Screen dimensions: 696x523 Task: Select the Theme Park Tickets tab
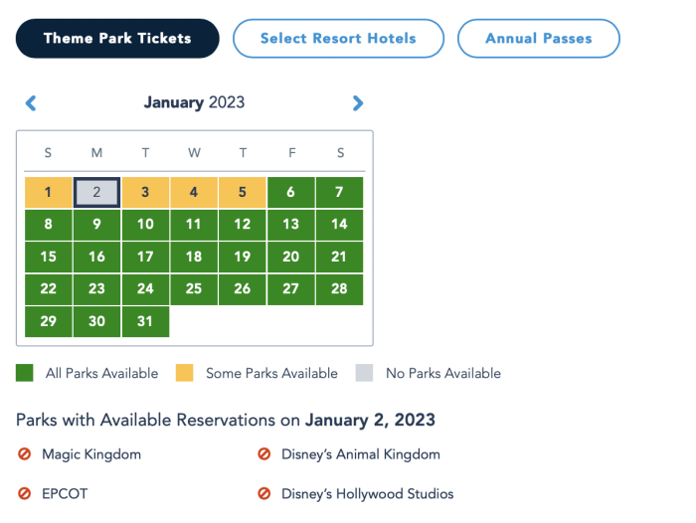pos(117,38)
